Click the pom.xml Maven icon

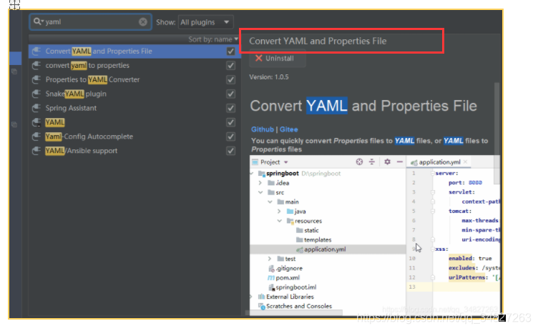tap(271, 278)
